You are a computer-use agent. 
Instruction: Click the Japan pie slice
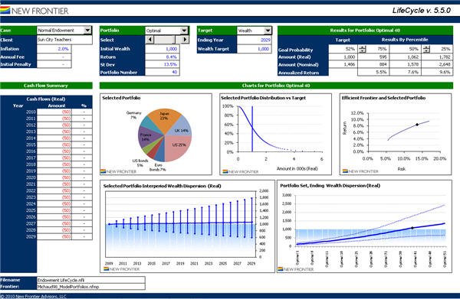[x=163, y=119]
